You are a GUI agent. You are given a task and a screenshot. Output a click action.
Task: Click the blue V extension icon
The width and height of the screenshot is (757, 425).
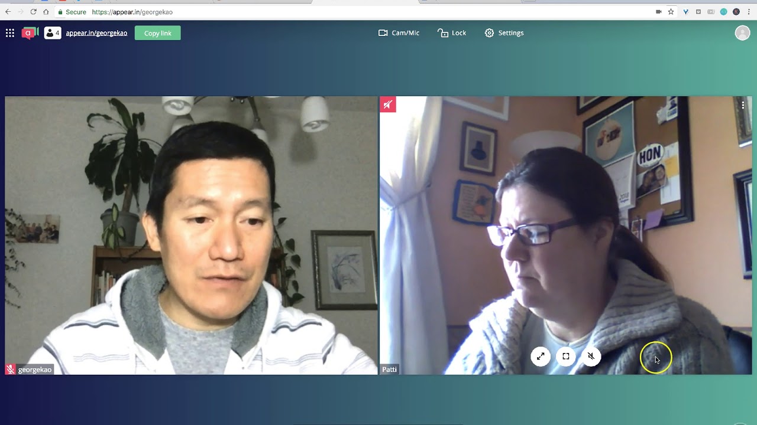686,12
